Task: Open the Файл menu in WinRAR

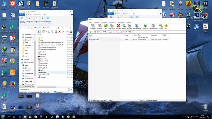Action: pos(90,22)
